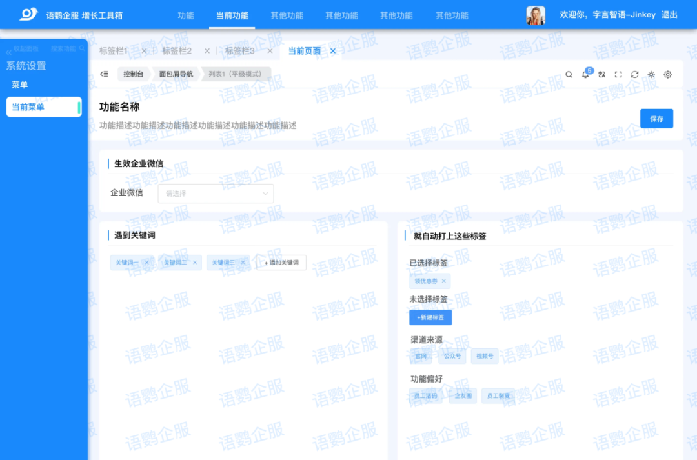Open the 企业微信 请选择 dropdown
Viewport: 697px width, 460px height.
216,193
